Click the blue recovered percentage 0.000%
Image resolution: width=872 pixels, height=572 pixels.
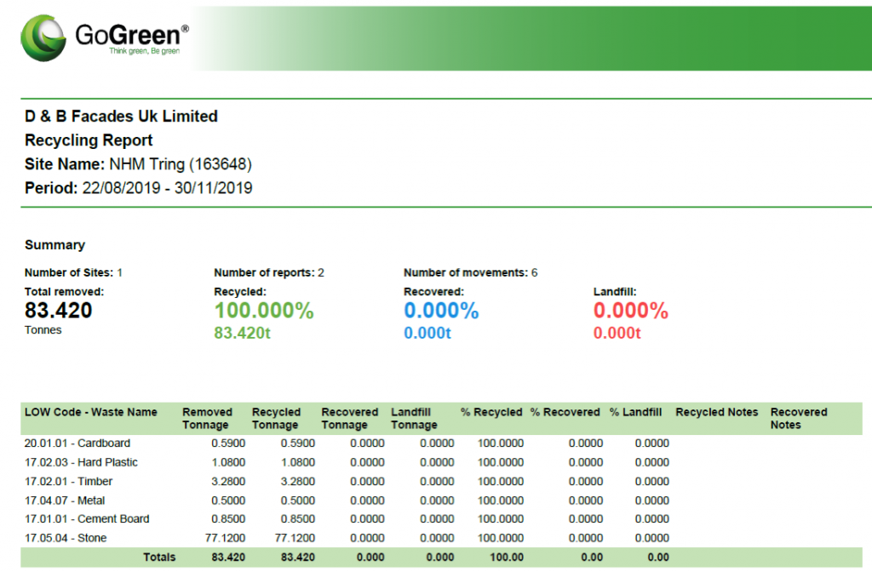441,310
